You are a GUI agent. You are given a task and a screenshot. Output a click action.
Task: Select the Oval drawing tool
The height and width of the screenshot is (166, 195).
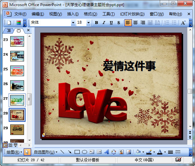pyautogui.click(x=85, y=152)
